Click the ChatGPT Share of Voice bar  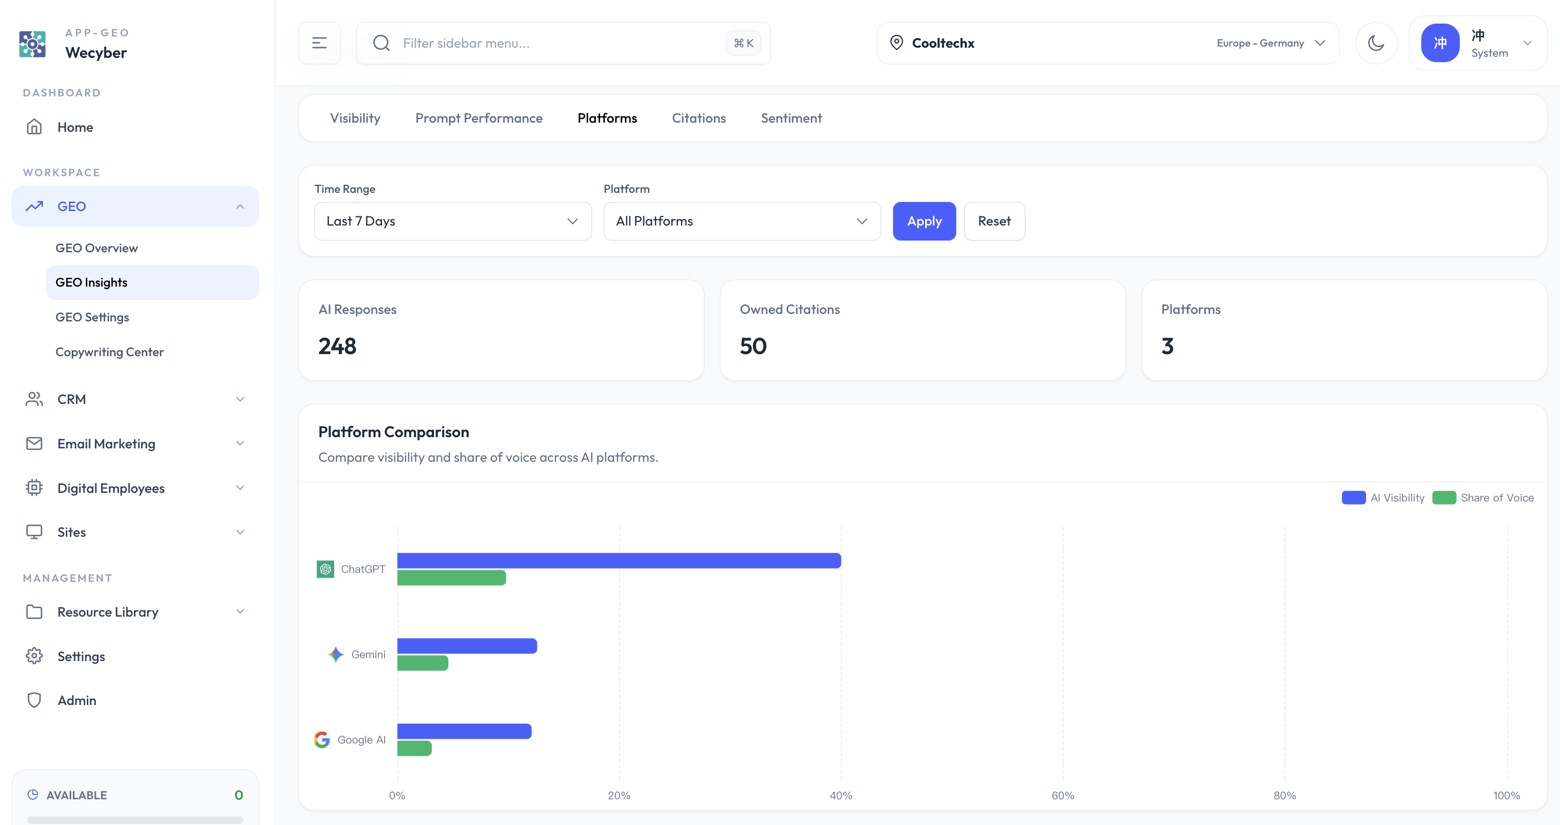(451, 577)
